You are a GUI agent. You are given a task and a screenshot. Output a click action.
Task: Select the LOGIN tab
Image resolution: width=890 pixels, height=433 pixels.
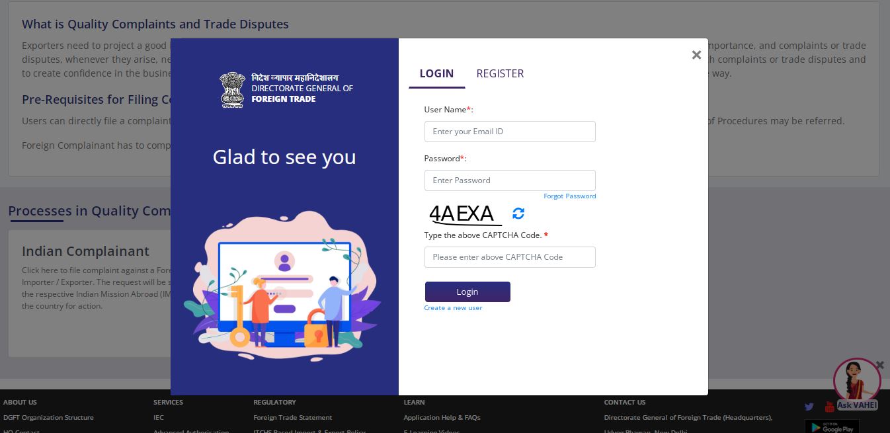(x=436, y=73)
